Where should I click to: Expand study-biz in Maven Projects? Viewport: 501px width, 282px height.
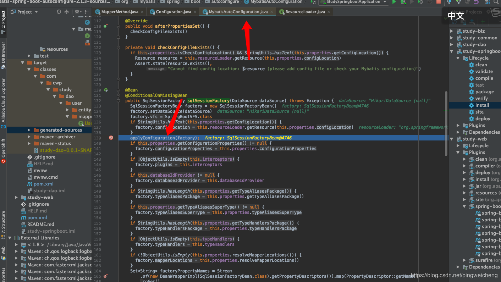click(452, 31)
